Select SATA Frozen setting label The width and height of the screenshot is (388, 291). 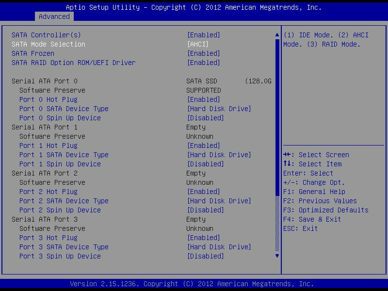click(33, 53)
